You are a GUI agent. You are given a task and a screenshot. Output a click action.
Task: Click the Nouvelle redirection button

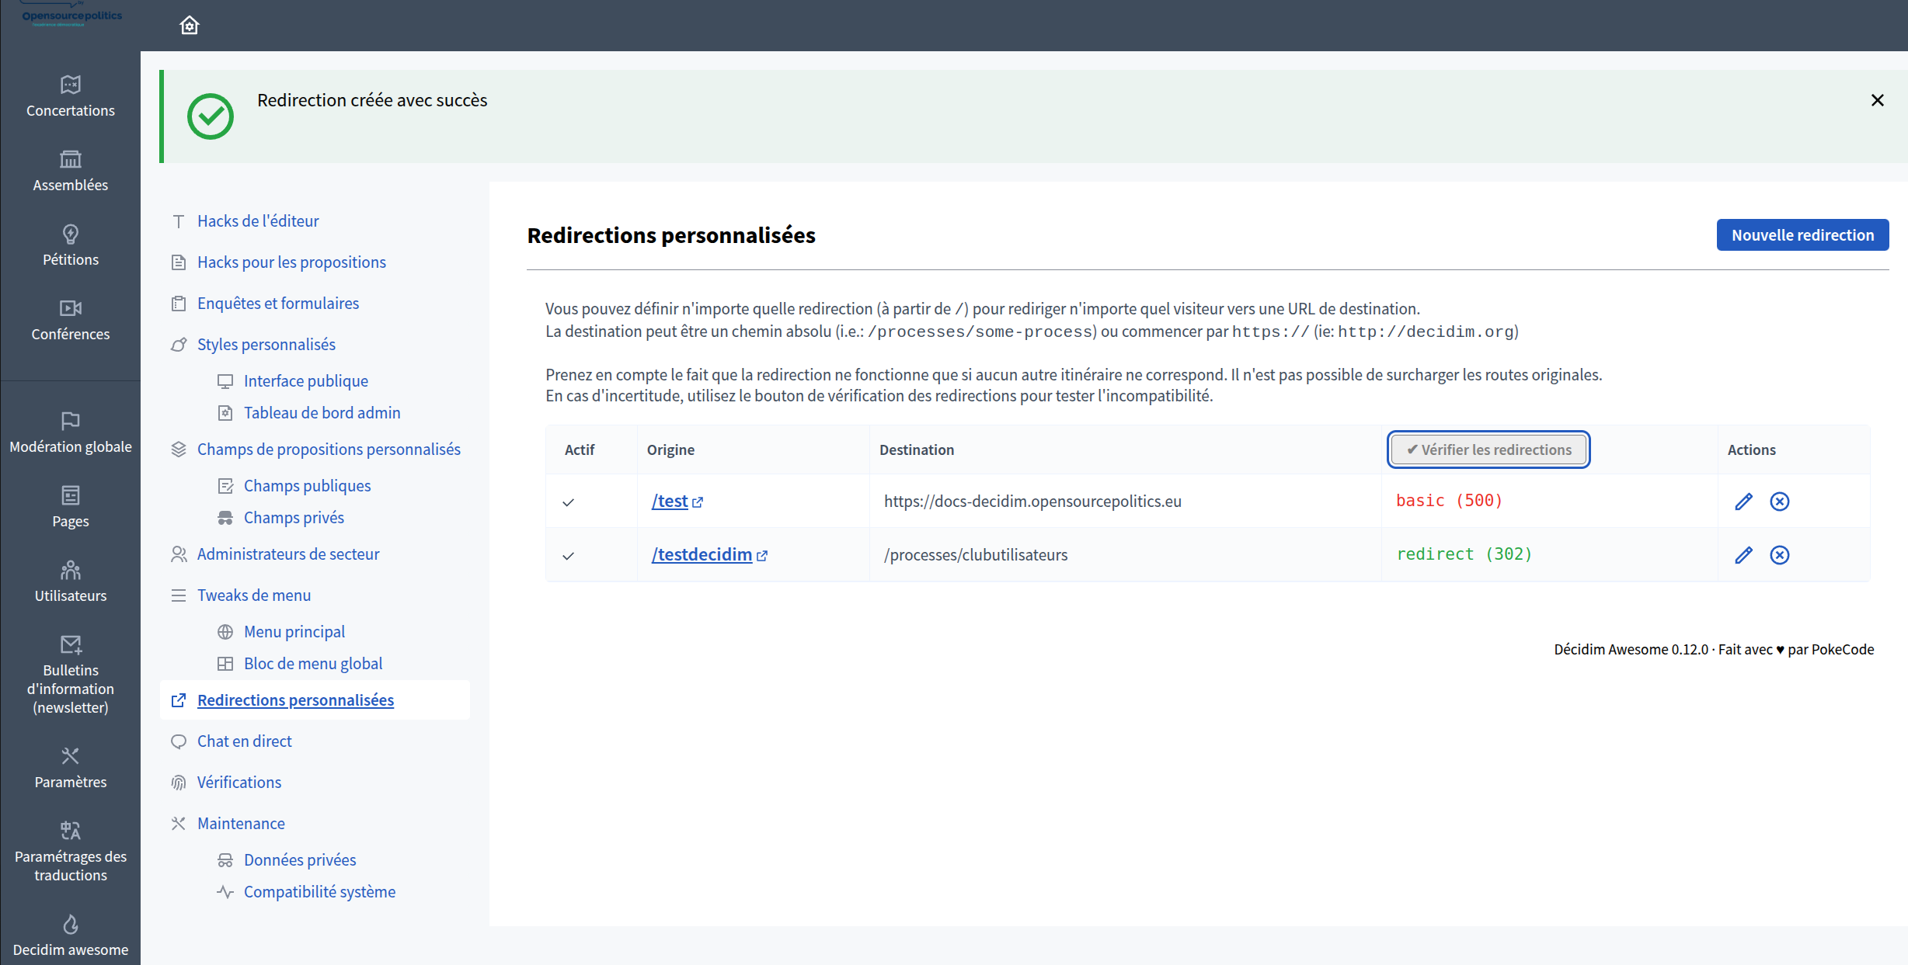tap(1802, 235)
